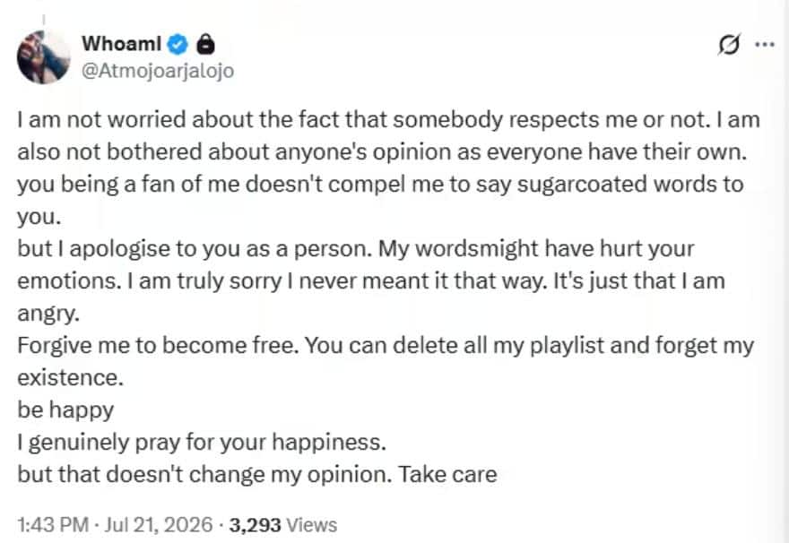The height and width of the screenshot is (543, 789).
Task: Click the closing line ending "Take care"
Action: pos(257,475)
